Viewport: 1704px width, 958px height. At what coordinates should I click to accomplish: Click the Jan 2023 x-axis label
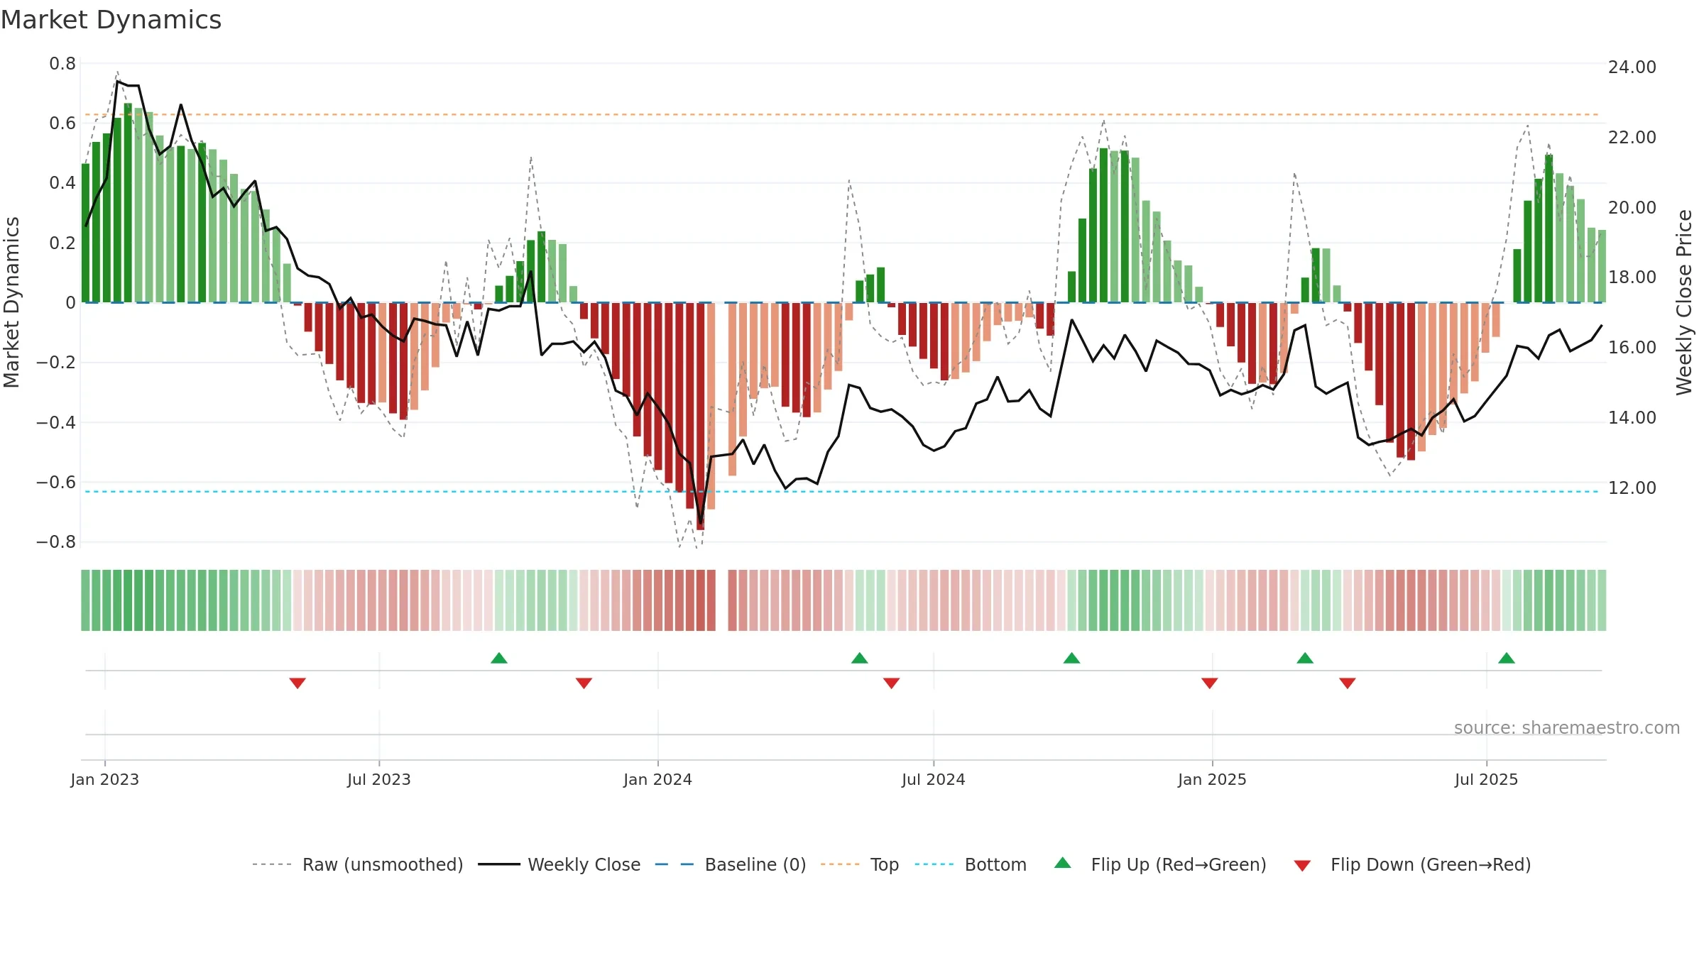(x=105, y=779)
